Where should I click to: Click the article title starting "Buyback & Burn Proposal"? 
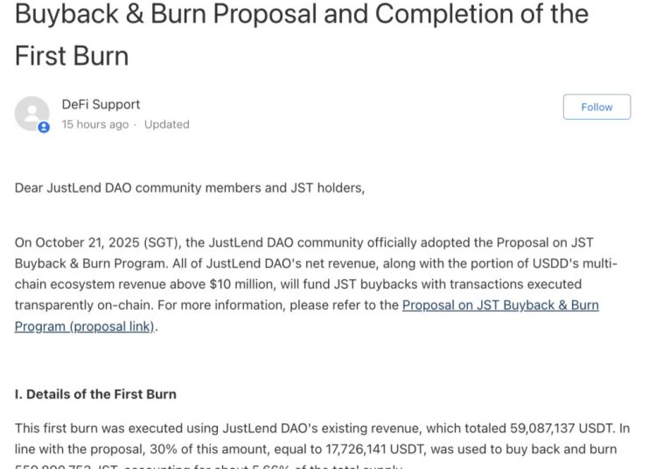pos(302,14)
